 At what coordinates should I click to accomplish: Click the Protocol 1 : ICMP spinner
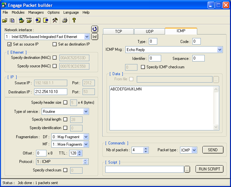click(85, 162)
